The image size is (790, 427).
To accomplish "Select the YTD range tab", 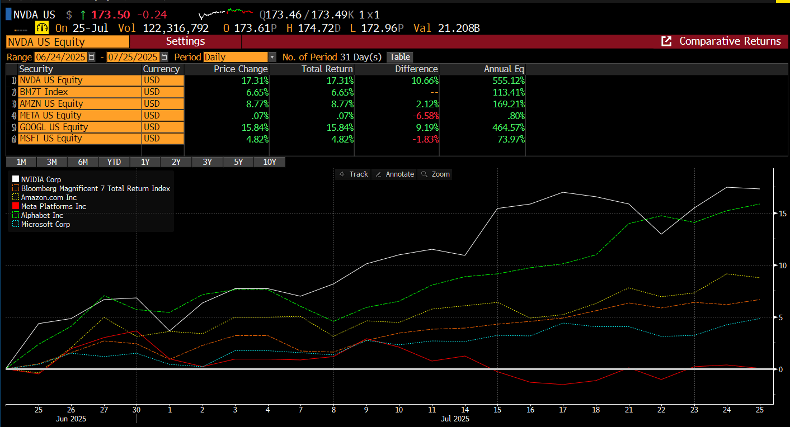I will [x=114, y=162].
